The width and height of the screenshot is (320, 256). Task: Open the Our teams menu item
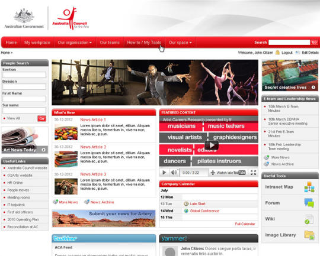pos(110,43)
